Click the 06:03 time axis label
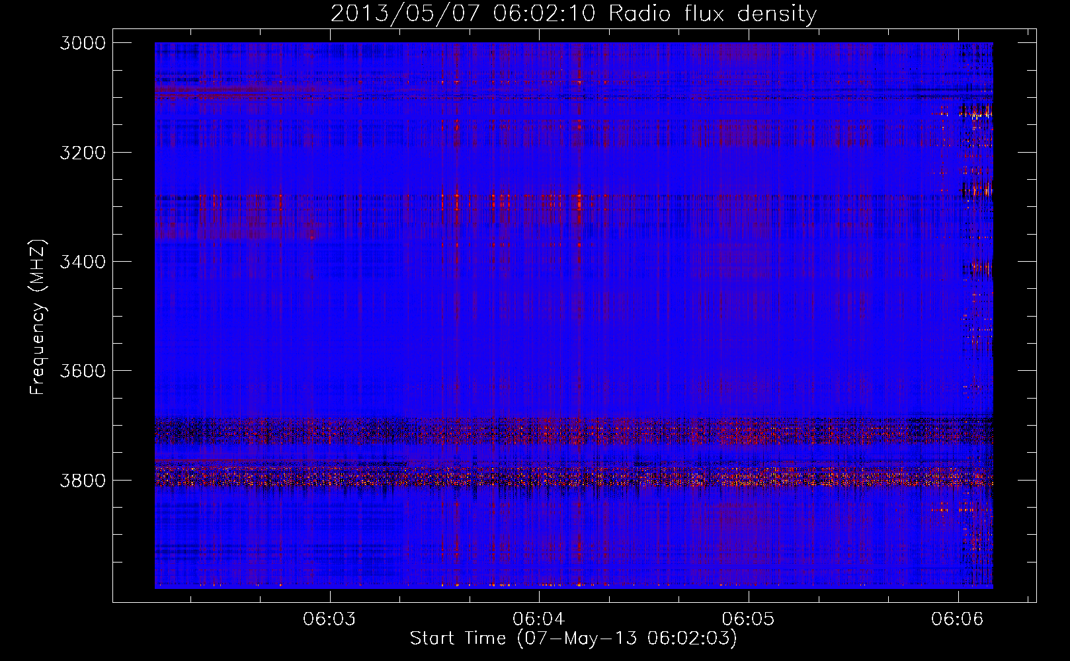The height and width of the screenshot is (661, 1070). [x=329, y=619]
